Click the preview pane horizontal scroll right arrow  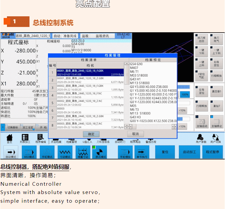pos(175,127)
